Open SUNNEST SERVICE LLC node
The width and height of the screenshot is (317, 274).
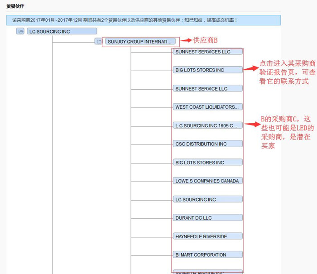pyautogui.click(x=208, y=89)
